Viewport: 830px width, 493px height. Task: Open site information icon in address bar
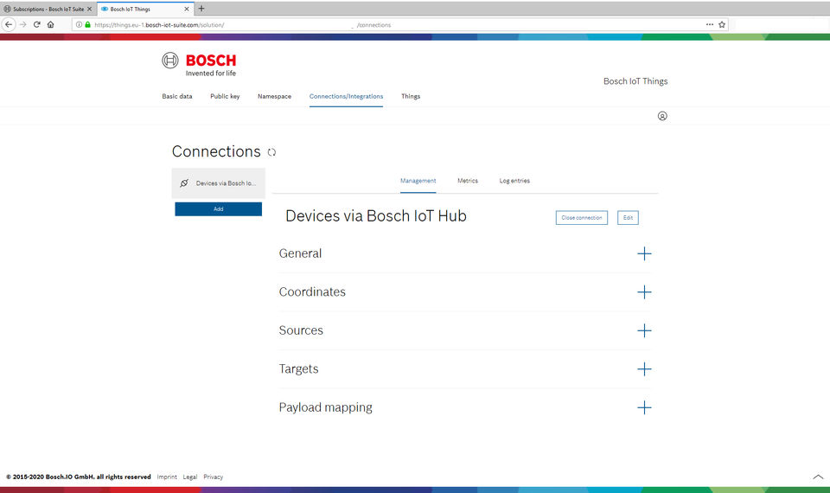click(x=79, y=24)
